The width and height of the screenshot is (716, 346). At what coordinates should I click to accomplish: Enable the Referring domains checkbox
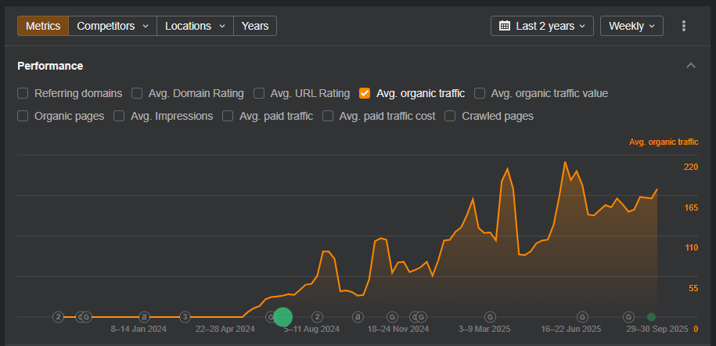(23, 93)
